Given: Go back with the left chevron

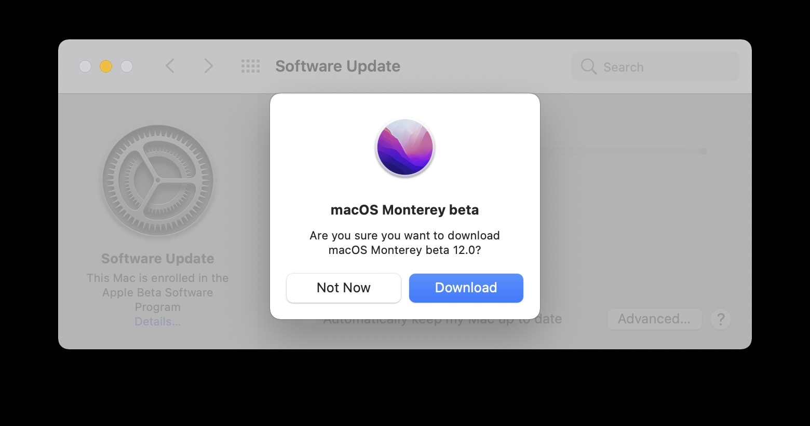Looking at the screenshot, I should [x=170, y=66].
